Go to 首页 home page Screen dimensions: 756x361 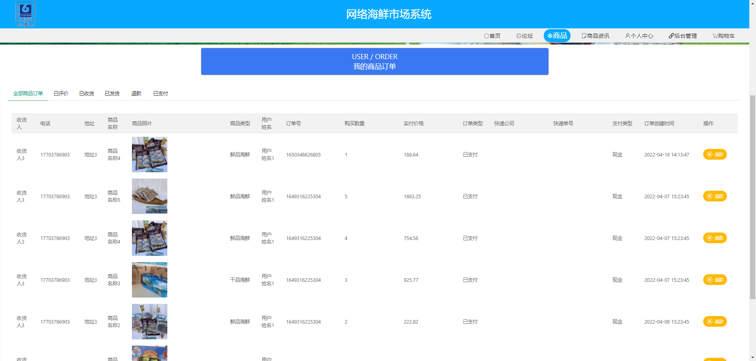point(492,36)
